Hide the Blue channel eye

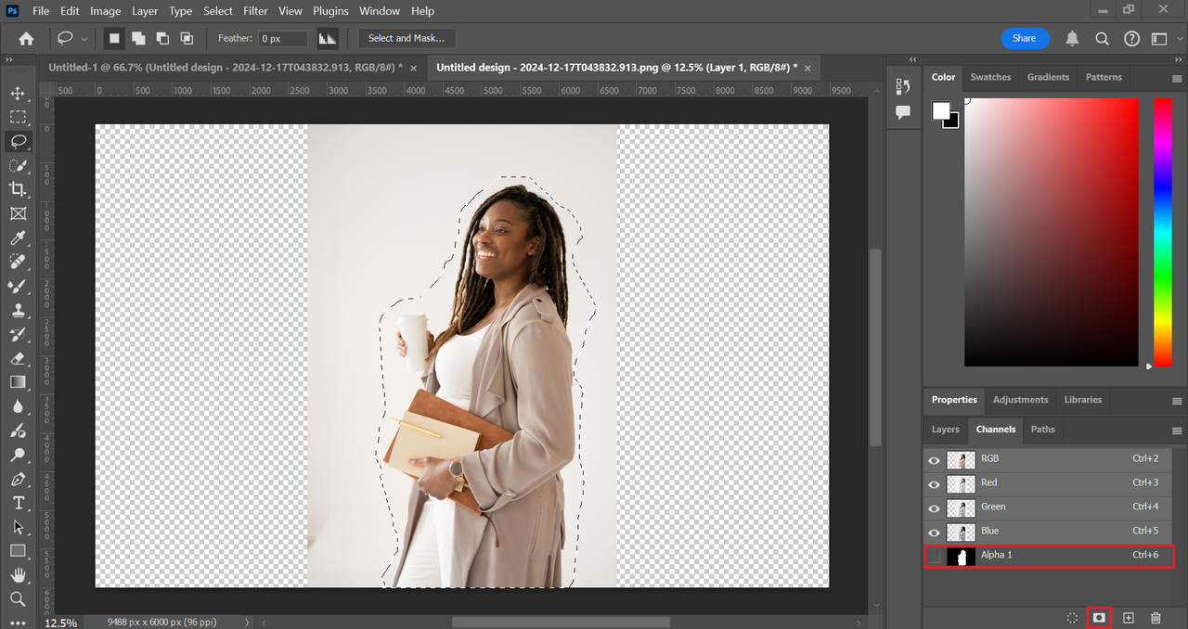coord(934,533)
